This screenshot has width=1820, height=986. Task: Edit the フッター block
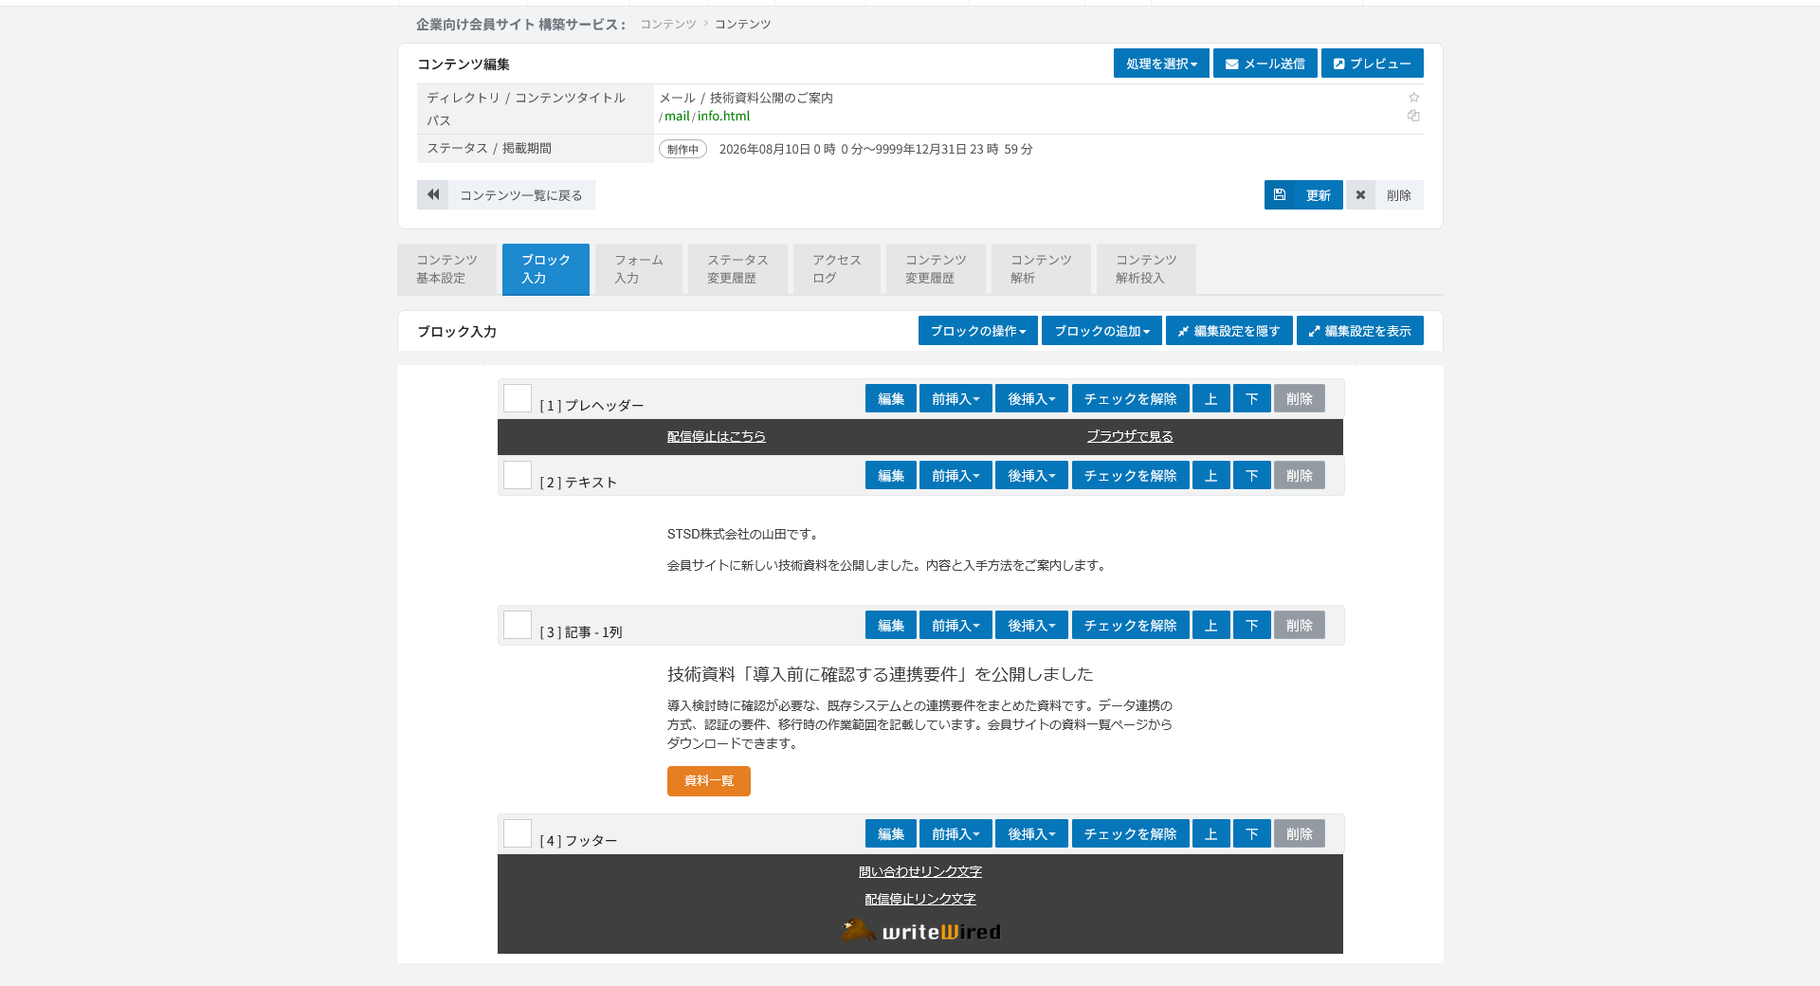coord(891,834)
